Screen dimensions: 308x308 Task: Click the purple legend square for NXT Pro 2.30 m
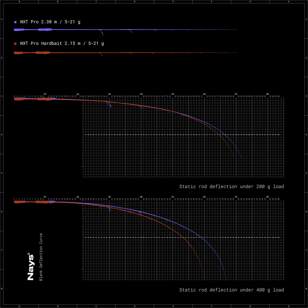(x=15, y=22)
